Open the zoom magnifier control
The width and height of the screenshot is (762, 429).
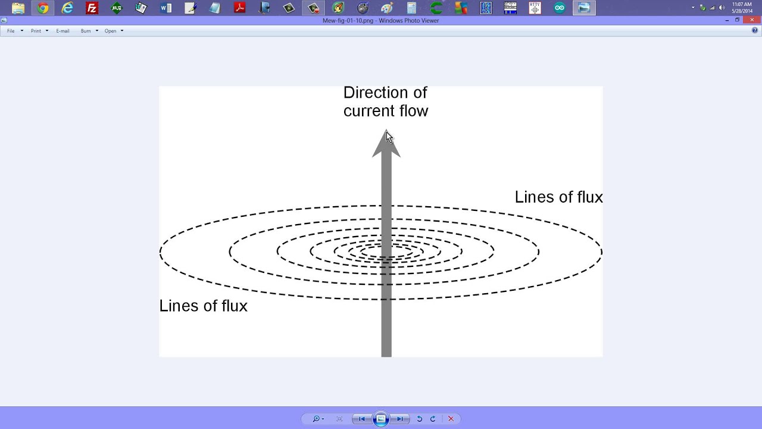click(x=318, y=419)
